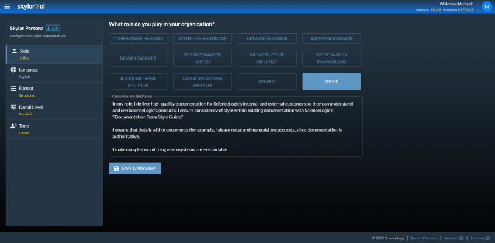
Task: Select the System Administrator role
Action: [x=202, y=39]
